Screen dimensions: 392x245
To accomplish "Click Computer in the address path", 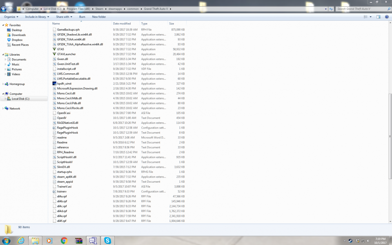I will [32, 9].
